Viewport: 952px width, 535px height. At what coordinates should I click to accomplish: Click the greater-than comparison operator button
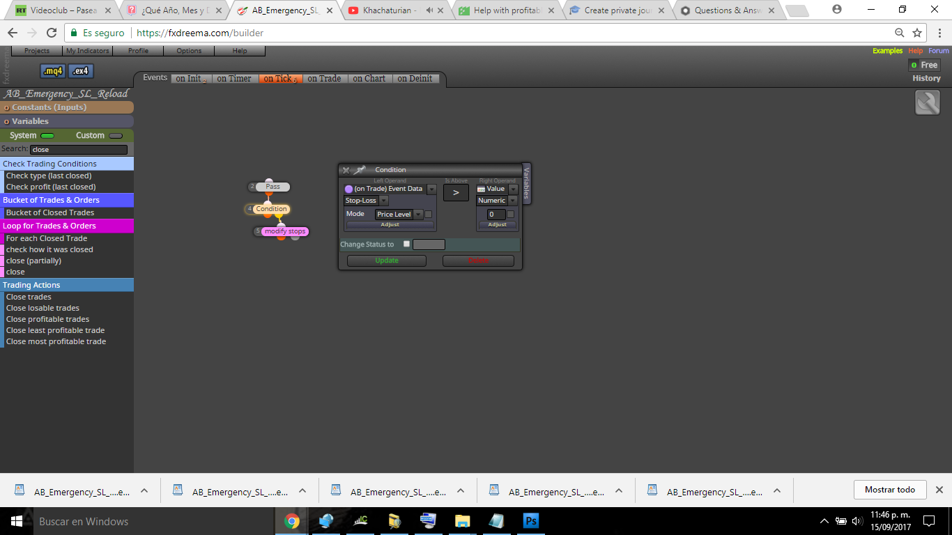456,192
